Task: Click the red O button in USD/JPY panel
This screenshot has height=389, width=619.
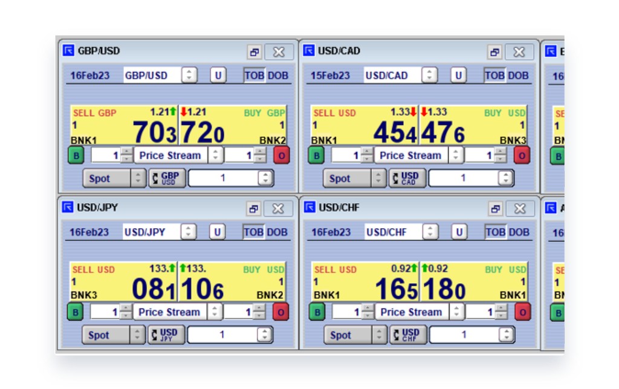Action: pyautogui.click(x=280, y=312)
